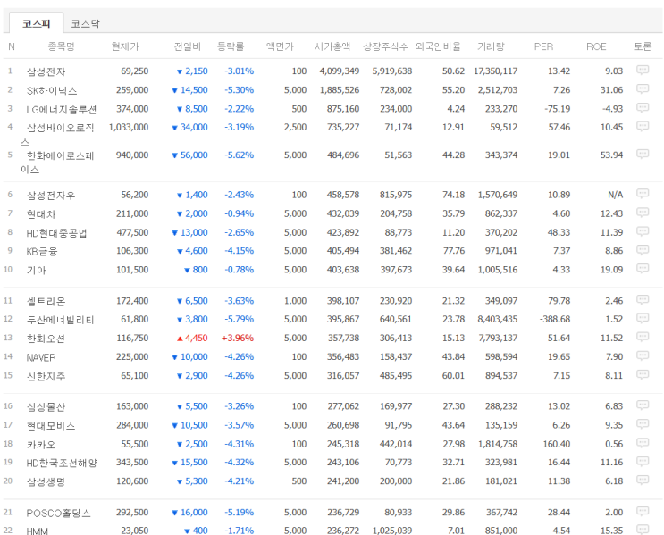Open the 한화오션 stock link

click(46, 339)
